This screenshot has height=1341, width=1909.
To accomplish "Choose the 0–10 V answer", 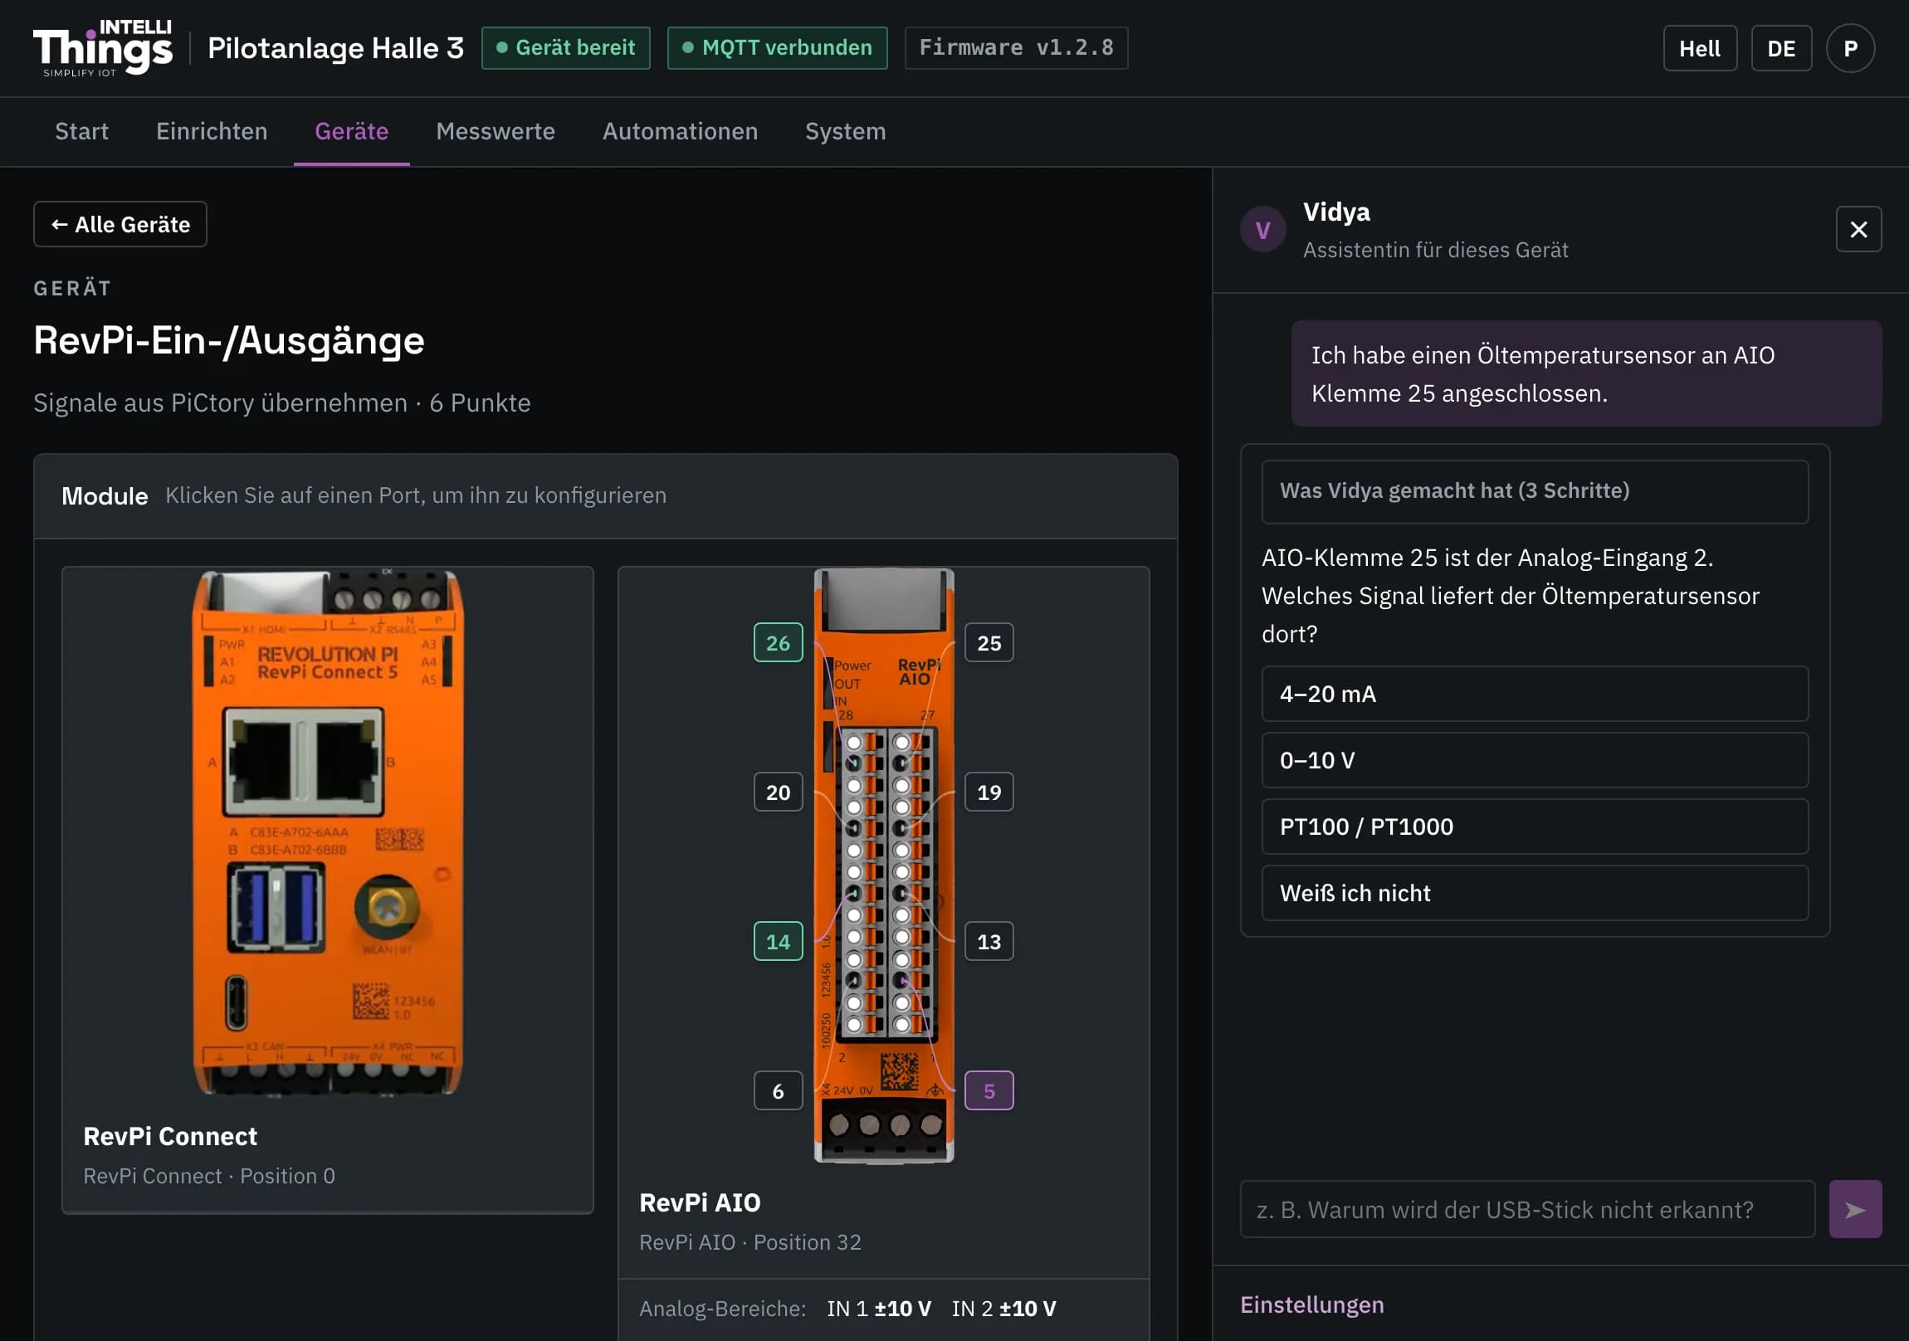I will (1534, 760).
